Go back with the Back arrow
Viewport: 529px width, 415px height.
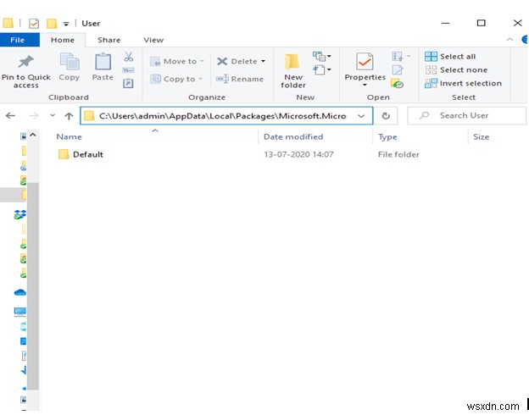(11, 116)
